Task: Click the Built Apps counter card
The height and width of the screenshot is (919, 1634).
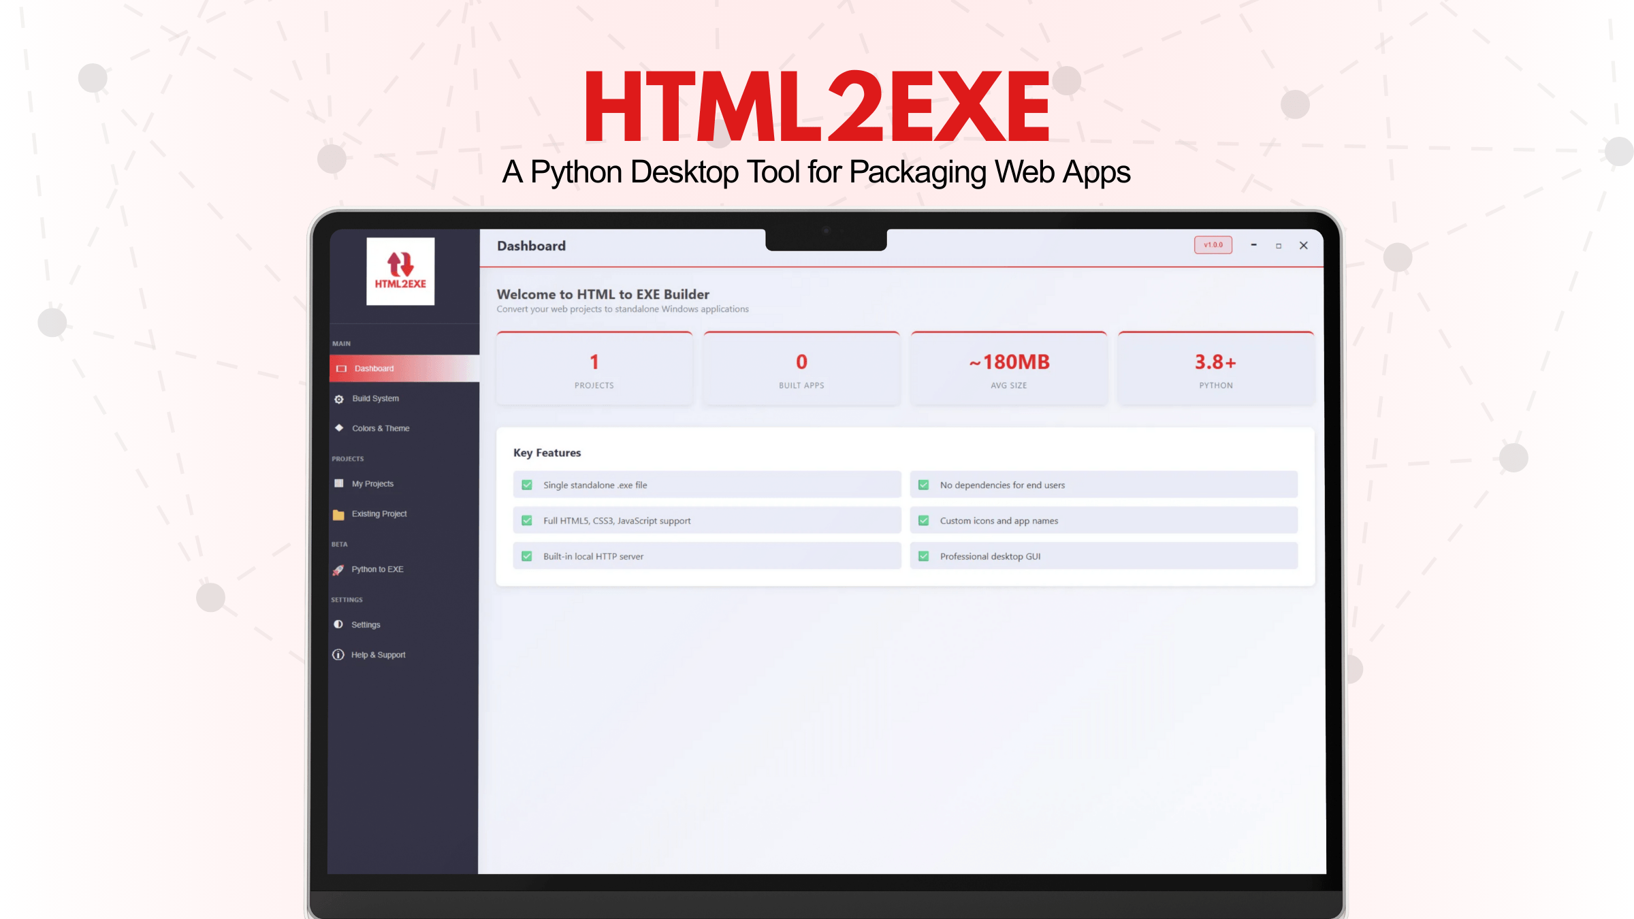Action: click(801, 368)
